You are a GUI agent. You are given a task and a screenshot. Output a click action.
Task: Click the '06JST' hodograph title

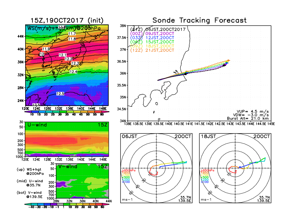tap(130, 136)
